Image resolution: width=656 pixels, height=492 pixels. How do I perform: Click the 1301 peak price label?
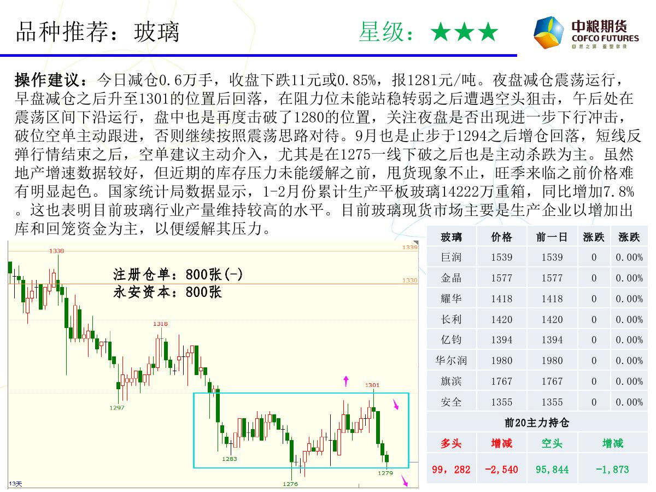click(x=372, y=385)
